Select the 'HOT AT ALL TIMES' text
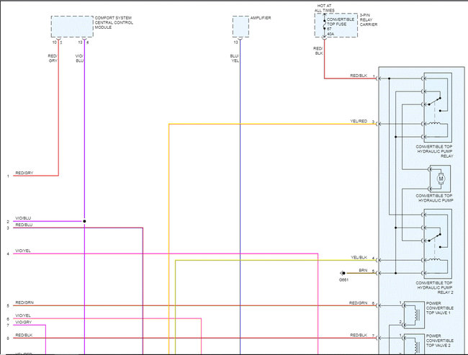This screenshot has width=468, height=355. tap(325, 8)
